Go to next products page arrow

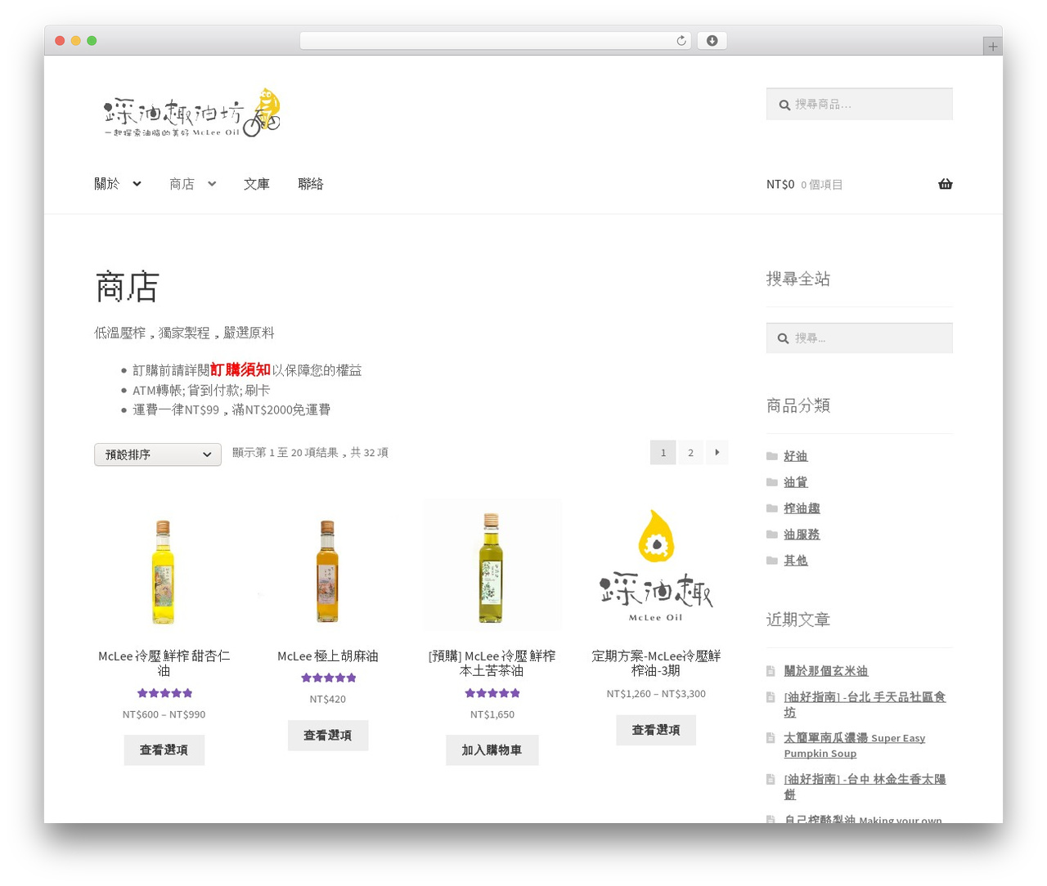click(x=717, y=452)
